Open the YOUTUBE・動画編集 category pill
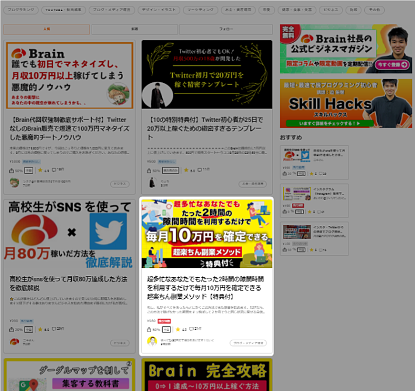Screen dimensions: 415x391 (64, 10)
